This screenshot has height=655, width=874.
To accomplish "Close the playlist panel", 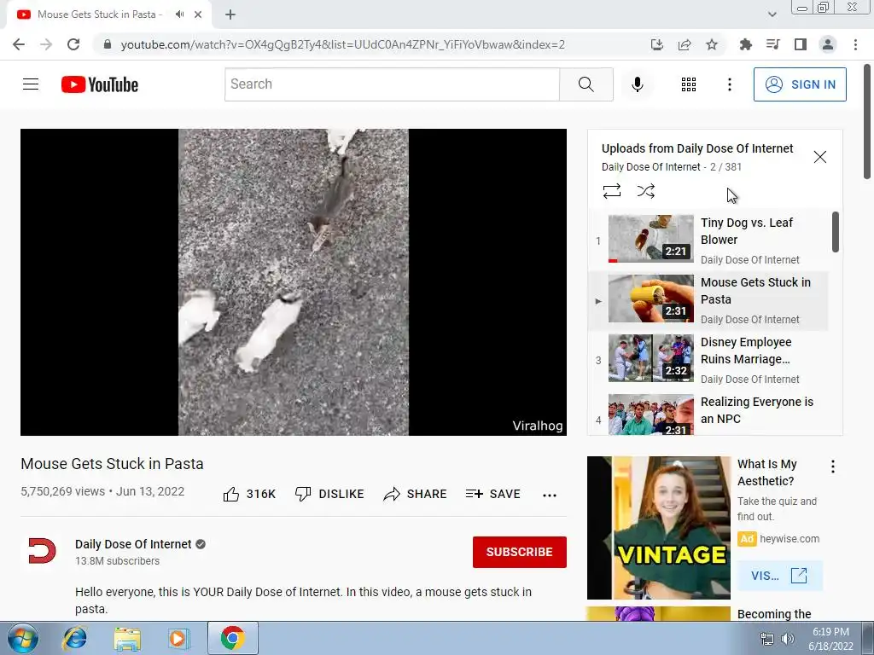I will coord(819,157).
